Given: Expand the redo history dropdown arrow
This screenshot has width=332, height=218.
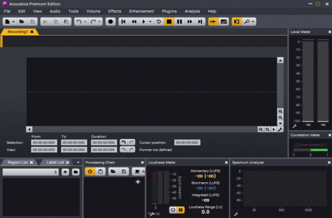Looking at the screenshot, I should pos(99,22).
